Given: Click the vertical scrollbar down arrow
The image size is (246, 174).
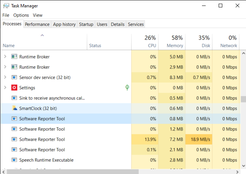Looking at the screenshot, I should coord(243,166).
